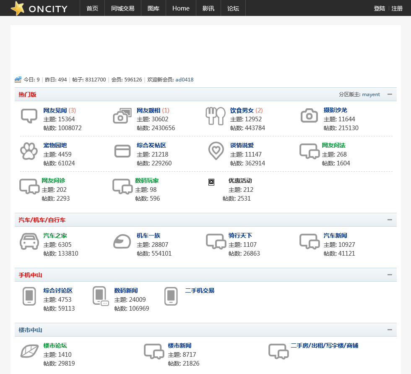Click the camera photos icon for 网友靓相
Screen dimensions: 411x374
122,116
